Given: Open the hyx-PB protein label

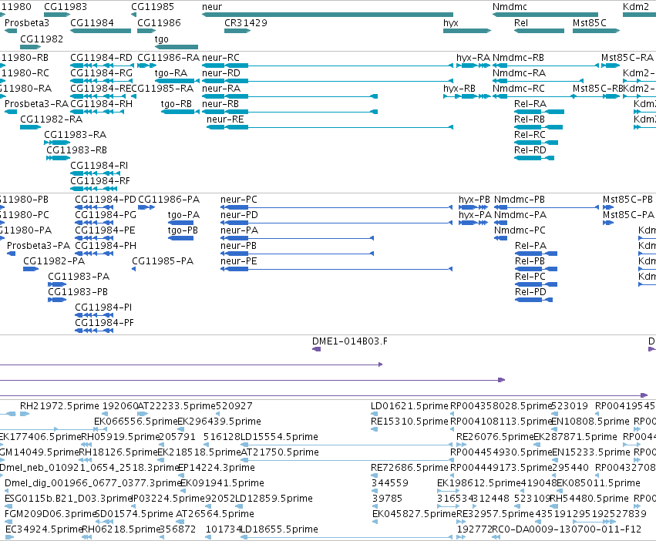Looking at the screenshot, I should point(474,199).
